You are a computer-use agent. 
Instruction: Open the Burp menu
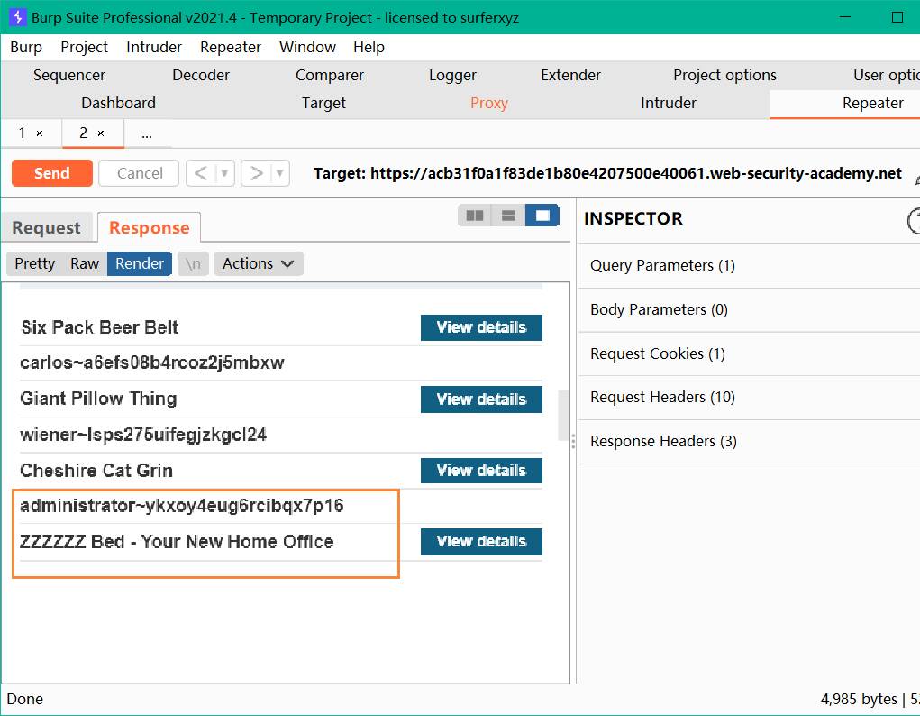[26, 47]
